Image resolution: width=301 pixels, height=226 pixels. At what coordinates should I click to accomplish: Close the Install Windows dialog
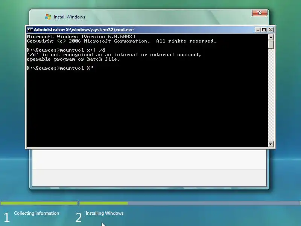point(260,13)
